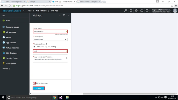Open the help question mark icon

pyautogui.click(x=147, y=11)
